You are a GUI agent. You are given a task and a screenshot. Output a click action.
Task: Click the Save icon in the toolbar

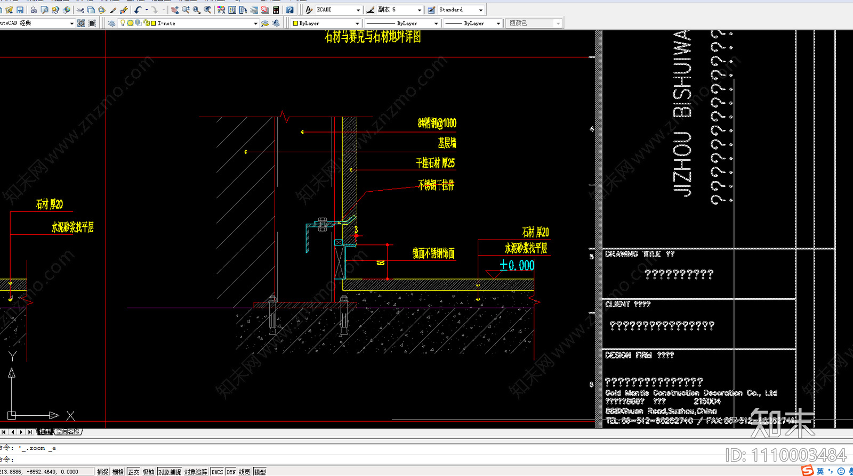point(20,10)
